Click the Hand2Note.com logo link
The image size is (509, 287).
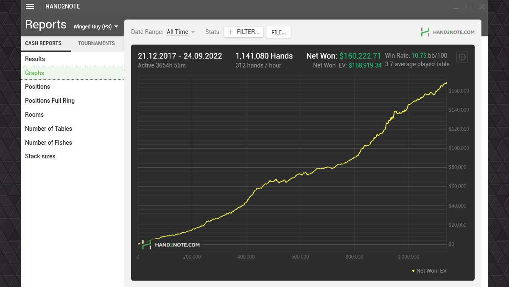pos(447,32)
